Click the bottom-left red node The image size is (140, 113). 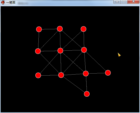(x=38, y=75)
